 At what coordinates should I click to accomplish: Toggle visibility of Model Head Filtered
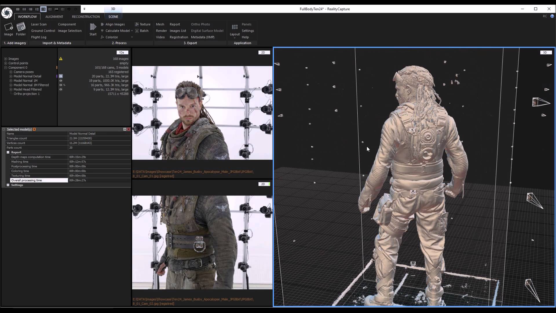[x=60, y=90]
